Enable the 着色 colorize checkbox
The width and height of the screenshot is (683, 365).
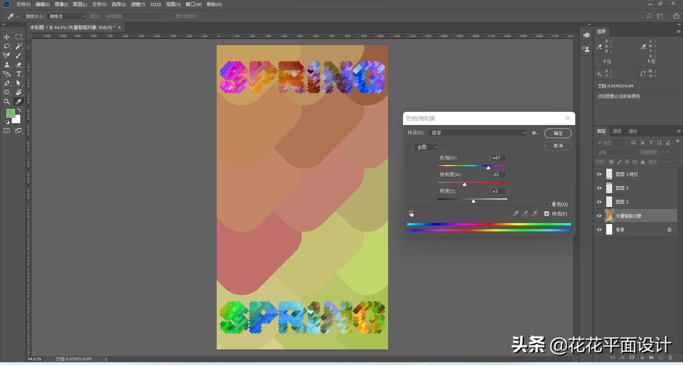pos(547,204)
